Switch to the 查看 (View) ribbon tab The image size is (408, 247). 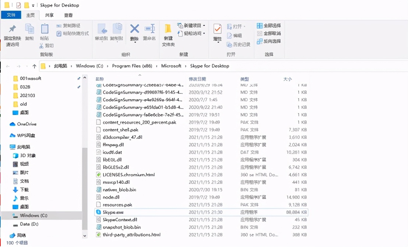68,15
